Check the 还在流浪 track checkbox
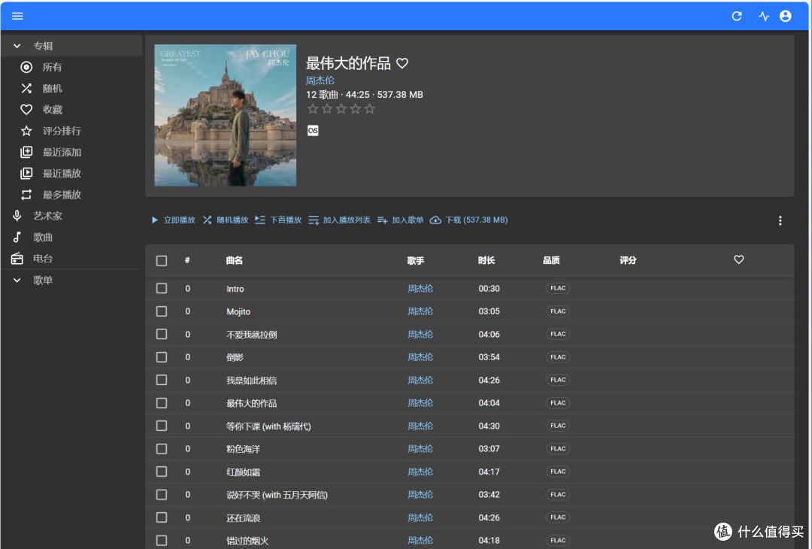The image size is (812, 549). 162,517
